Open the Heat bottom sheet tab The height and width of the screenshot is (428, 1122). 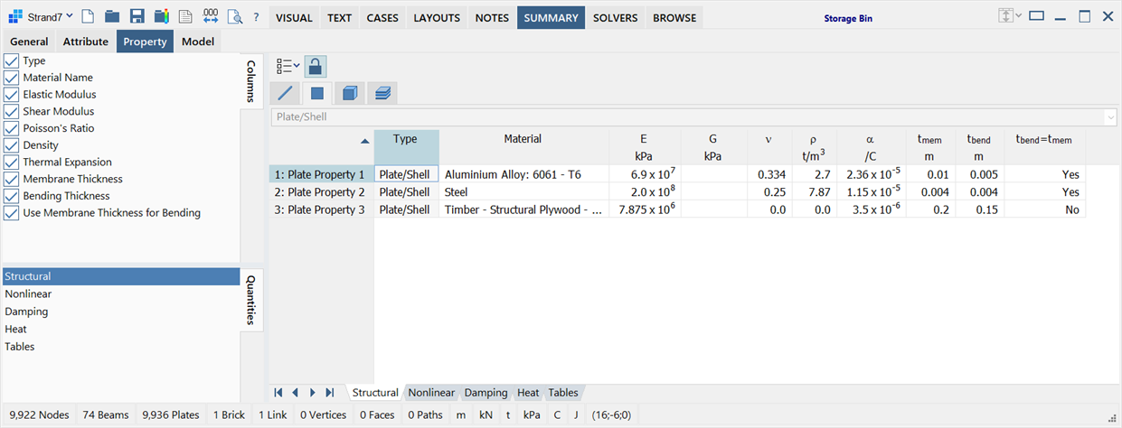pos(528,393)
